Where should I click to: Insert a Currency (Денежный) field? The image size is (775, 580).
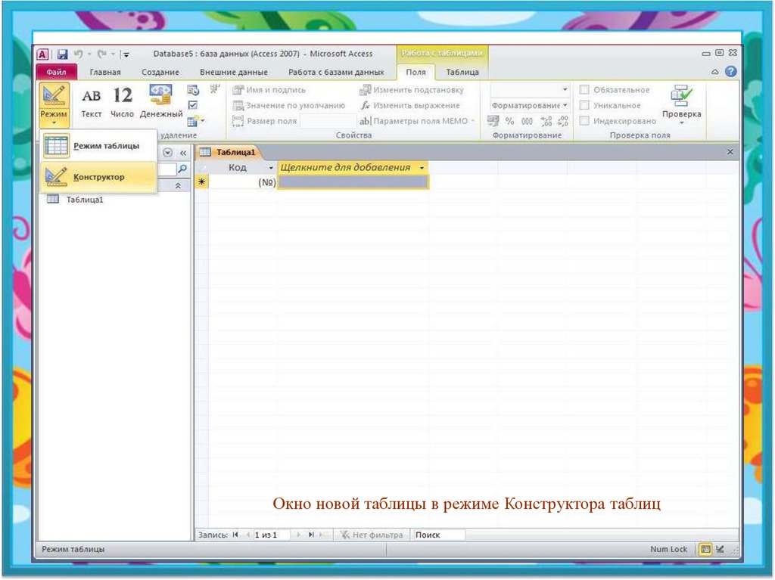click(160, 101)
